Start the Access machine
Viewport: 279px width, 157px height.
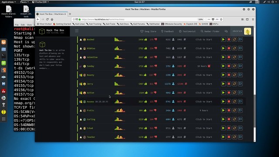click(x=223, y=102)
